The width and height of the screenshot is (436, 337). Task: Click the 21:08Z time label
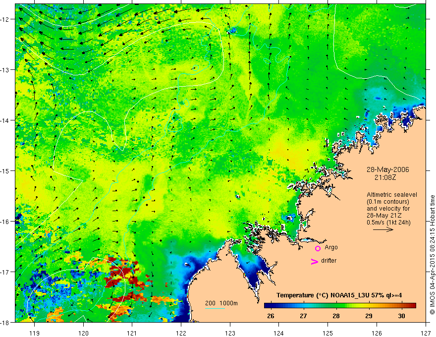point(385,177)
